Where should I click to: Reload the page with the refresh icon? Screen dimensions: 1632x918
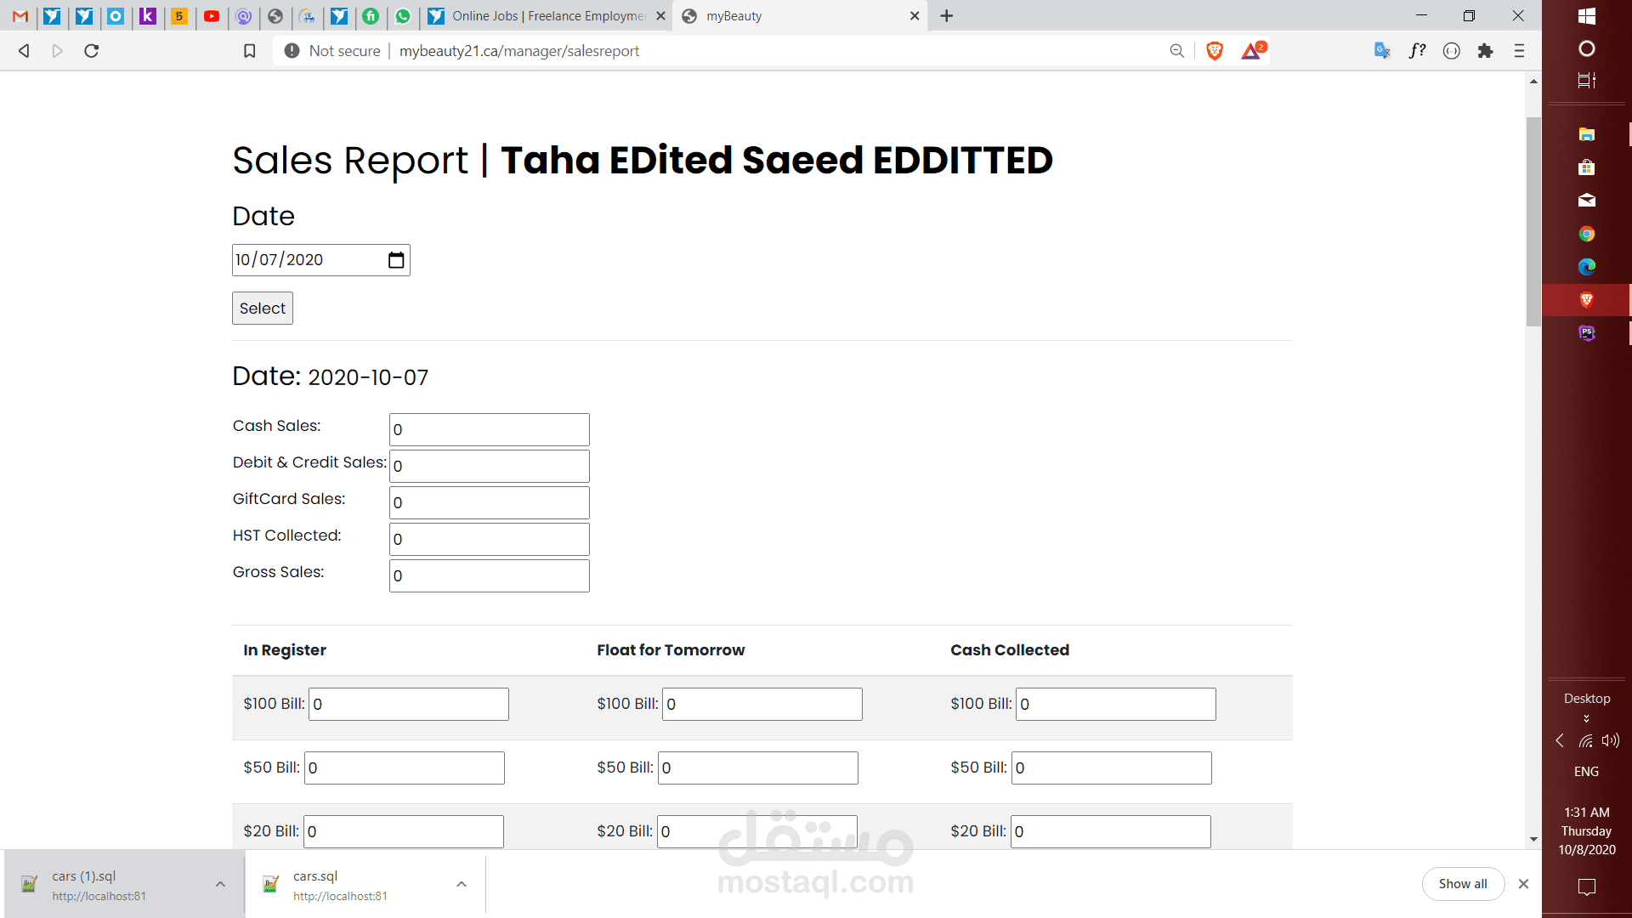click(x=92, y=51)
